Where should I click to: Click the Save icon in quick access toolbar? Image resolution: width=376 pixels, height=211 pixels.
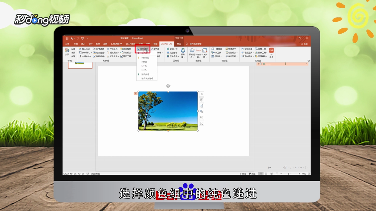click(67, 38)
